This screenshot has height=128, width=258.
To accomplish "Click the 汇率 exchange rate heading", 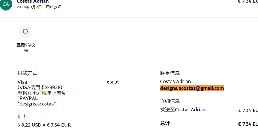I will (22, 117).
